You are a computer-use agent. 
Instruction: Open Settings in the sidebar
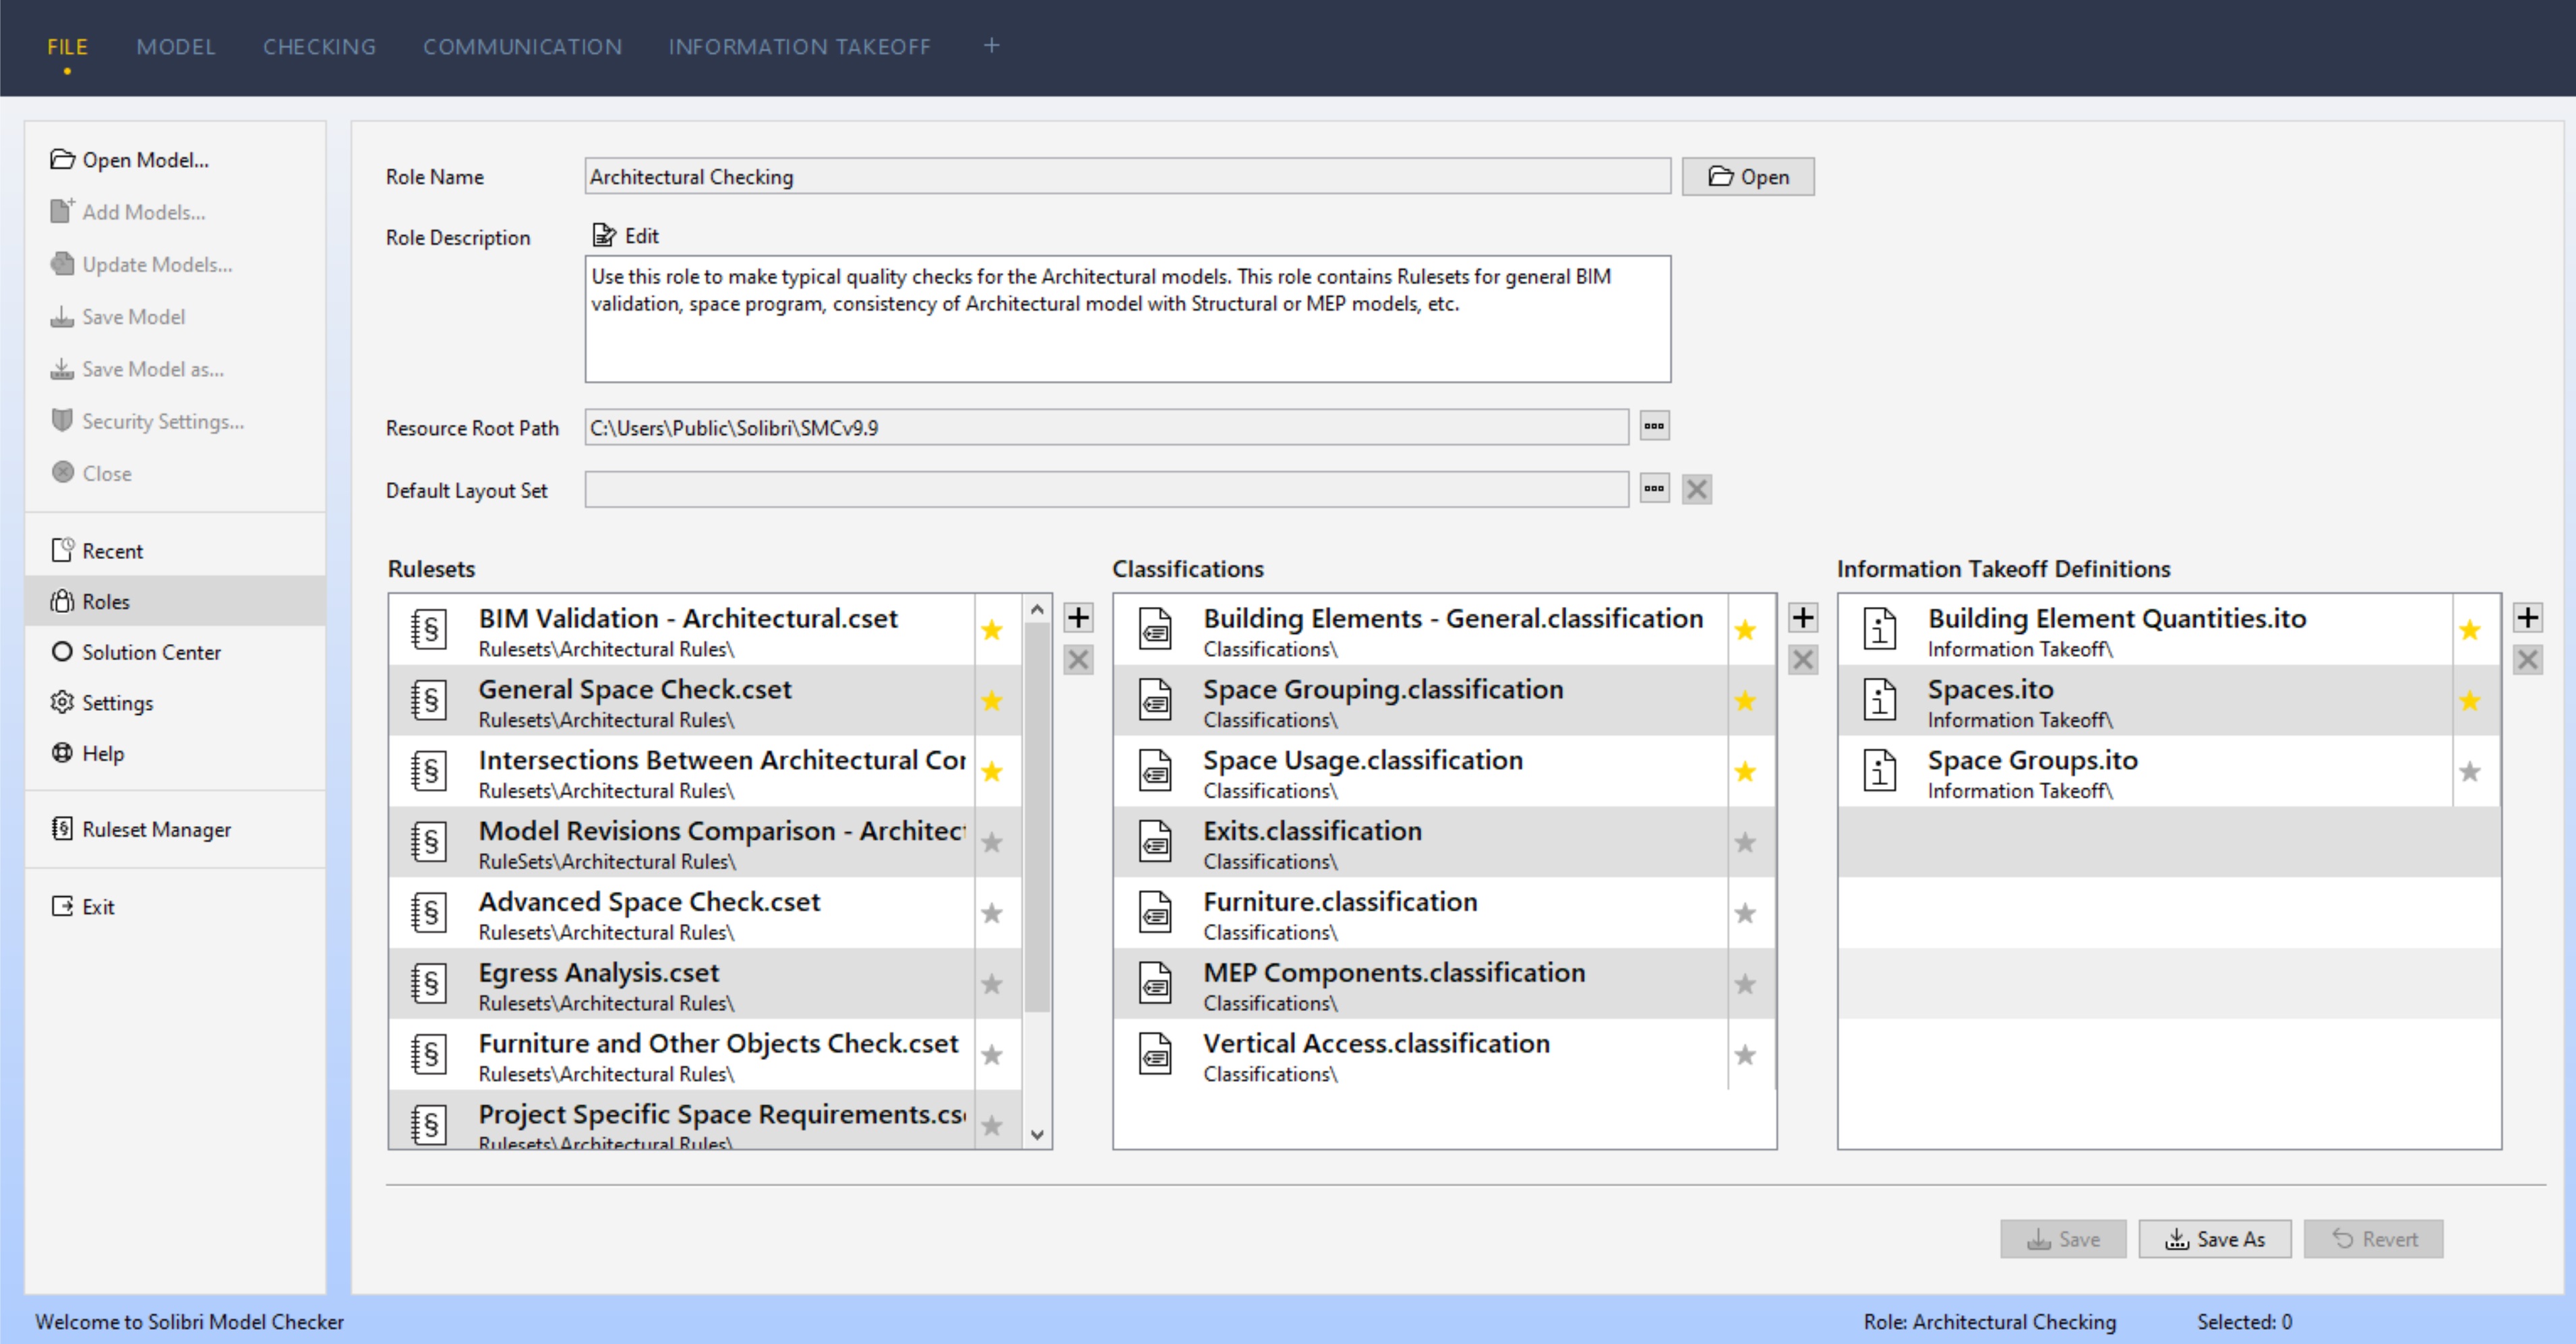point(176,703)
